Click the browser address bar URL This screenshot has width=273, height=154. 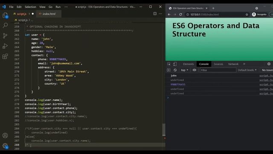point(205,15)
